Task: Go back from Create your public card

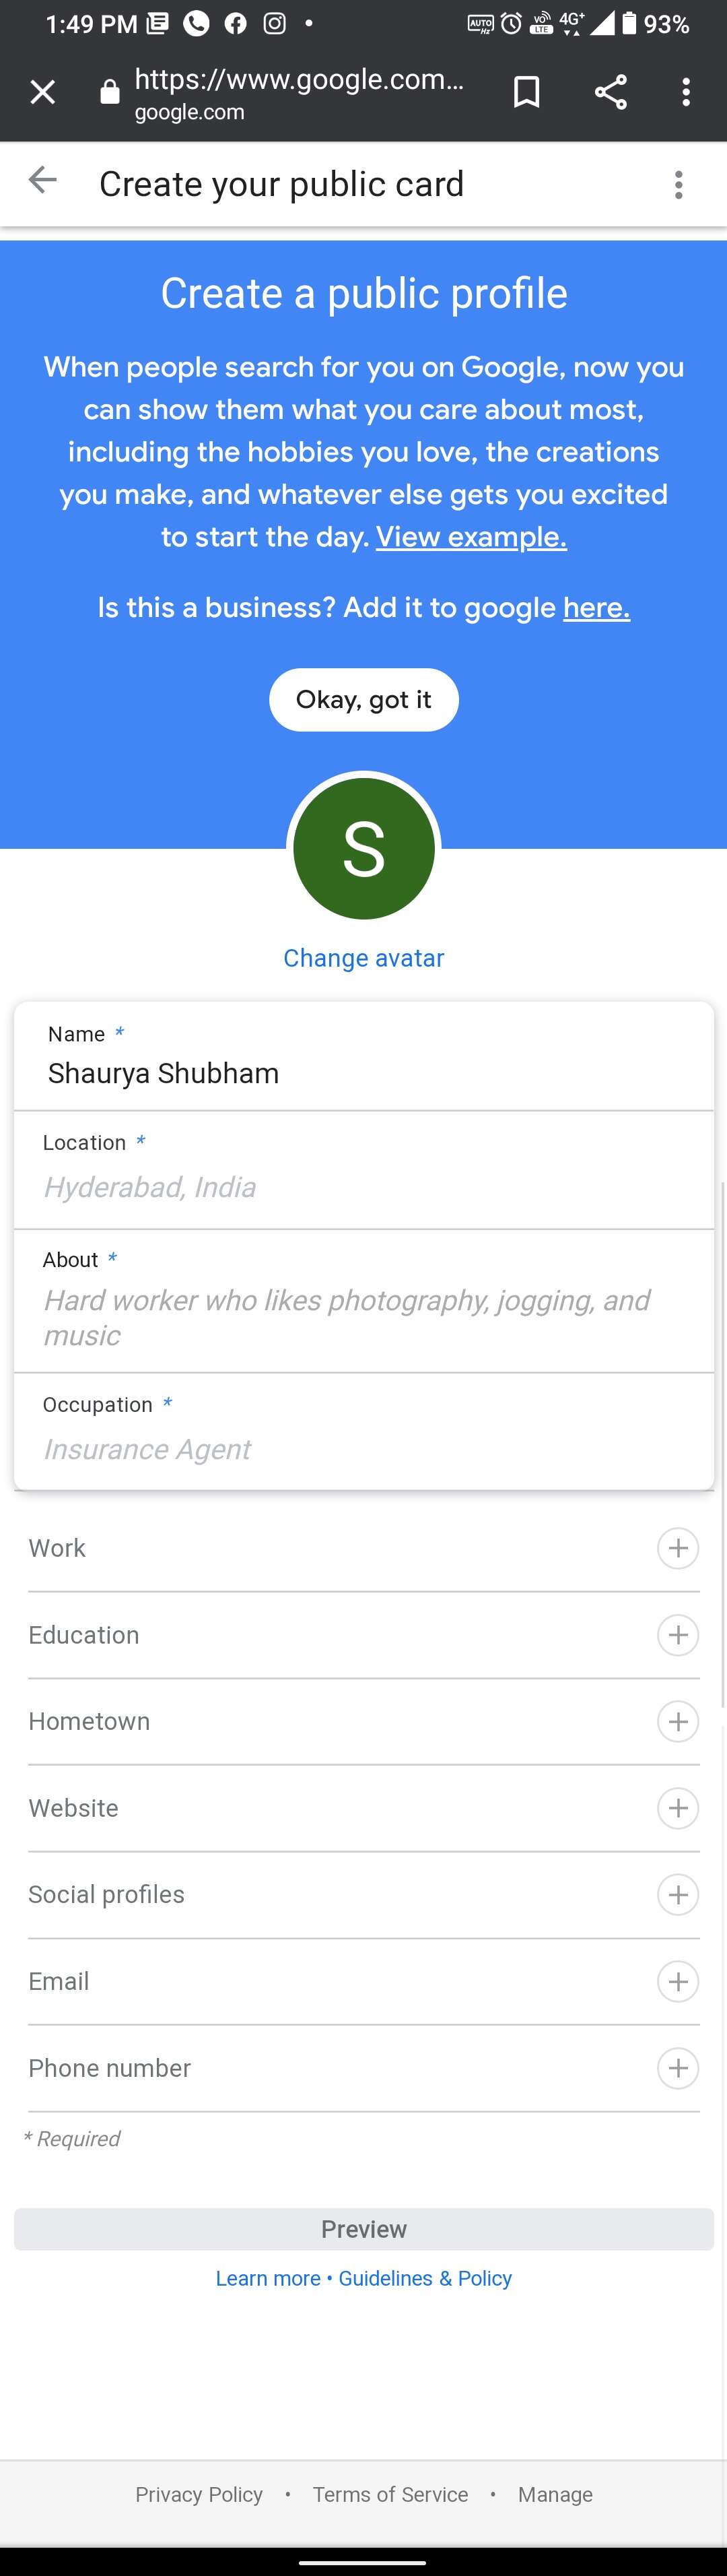Action: click(43, 181)
